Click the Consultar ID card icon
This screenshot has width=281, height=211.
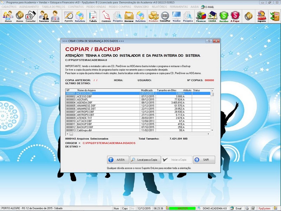pos(31,16)
